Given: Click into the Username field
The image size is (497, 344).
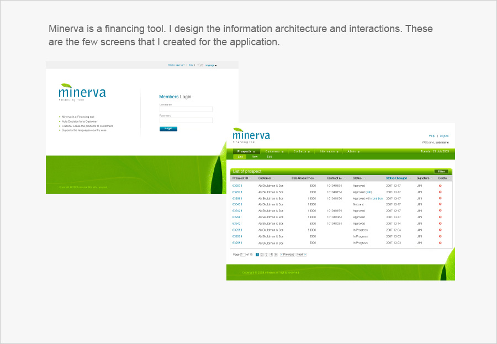Looking at the screenshot, I should pos(186,109).
